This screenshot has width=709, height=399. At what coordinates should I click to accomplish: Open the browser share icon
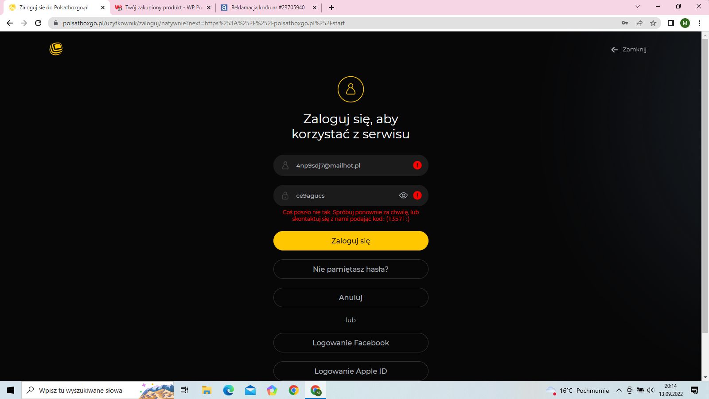point(639,23)
